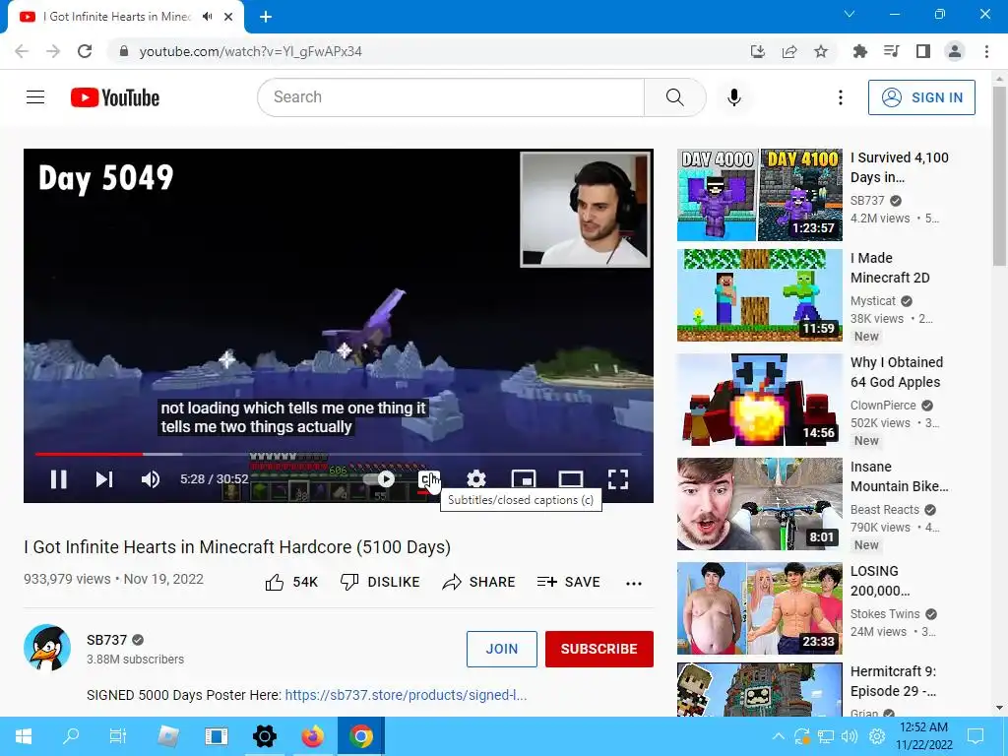Screen dimensions: 1008x756
Task: Open media controls in Chrome toolbar
Action: pyautogui.click(x=891, y=51)
